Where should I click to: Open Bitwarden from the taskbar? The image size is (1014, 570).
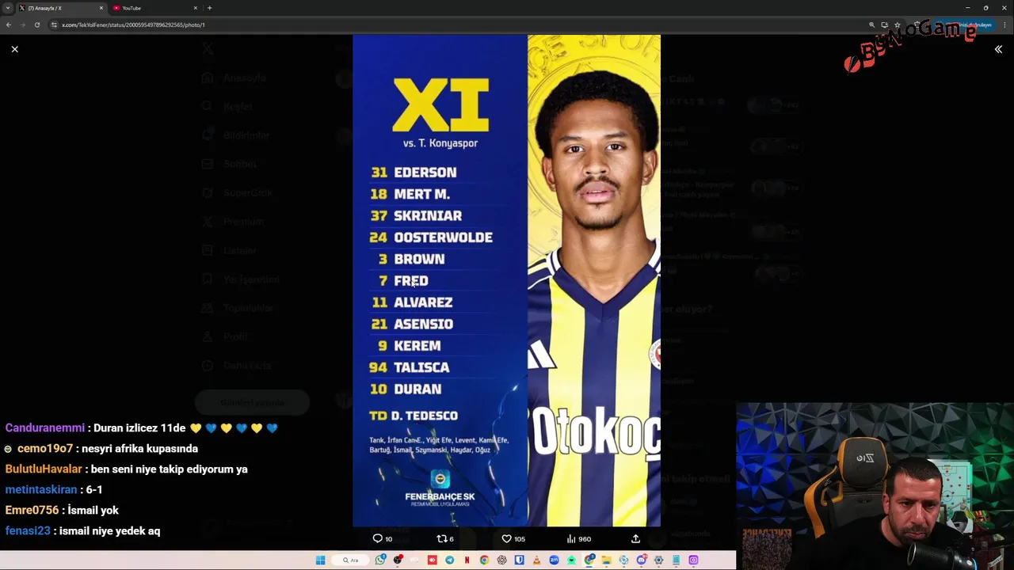pyautogui.click(x=519, y=560)
